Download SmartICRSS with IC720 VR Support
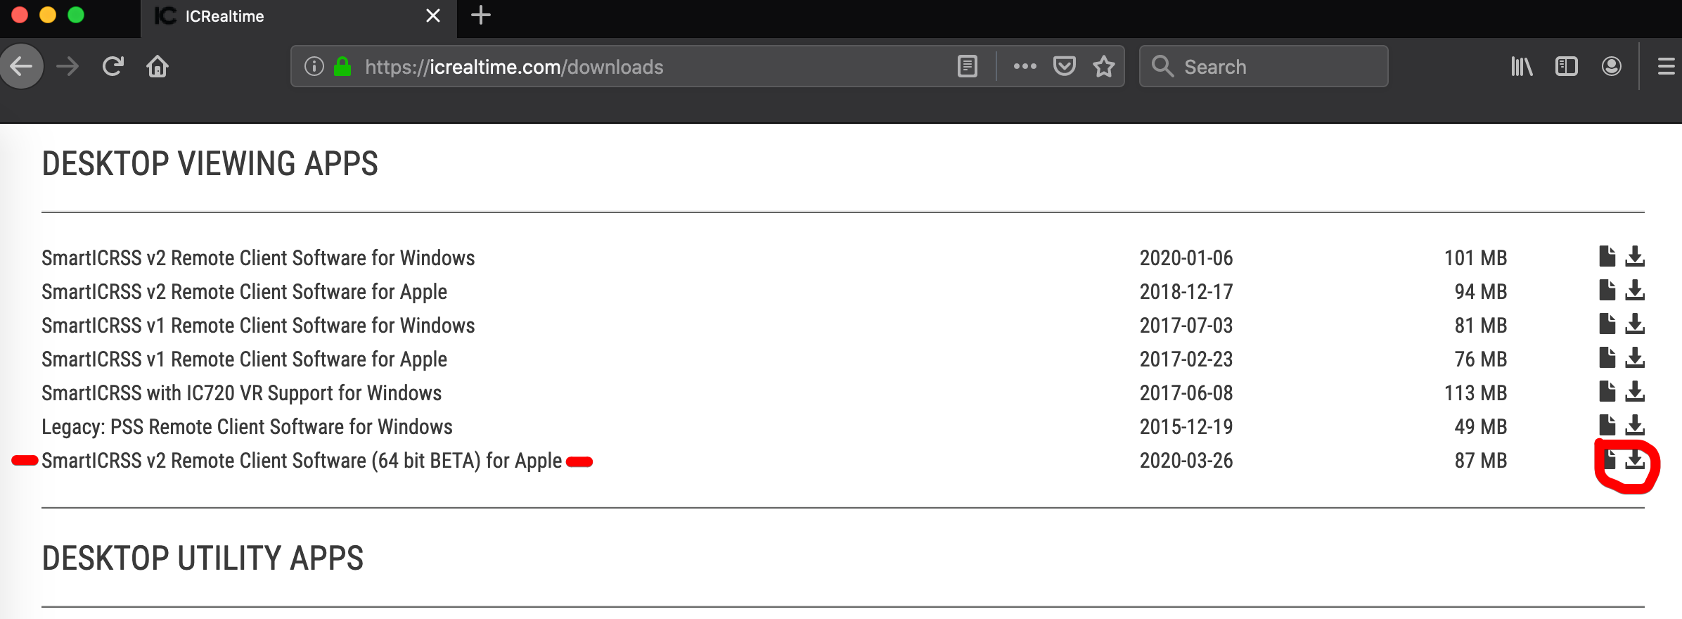The height and width of the screenshot is (619, 1682). coord(1635,392)
